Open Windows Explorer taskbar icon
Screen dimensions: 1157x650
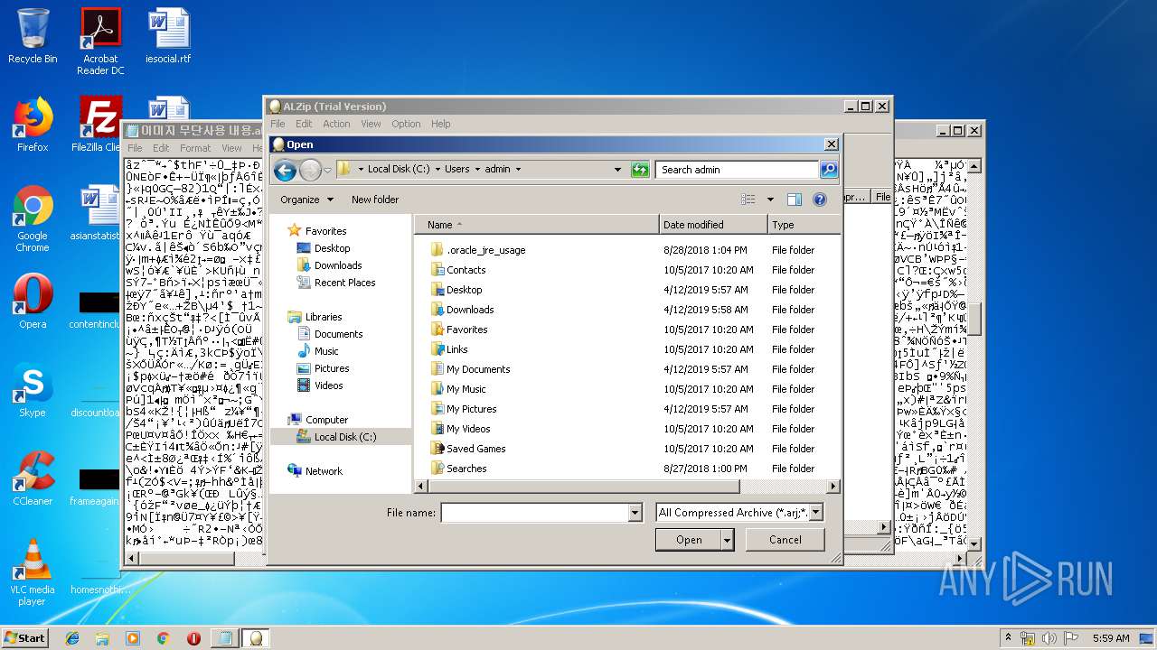(x=102, y=638)
